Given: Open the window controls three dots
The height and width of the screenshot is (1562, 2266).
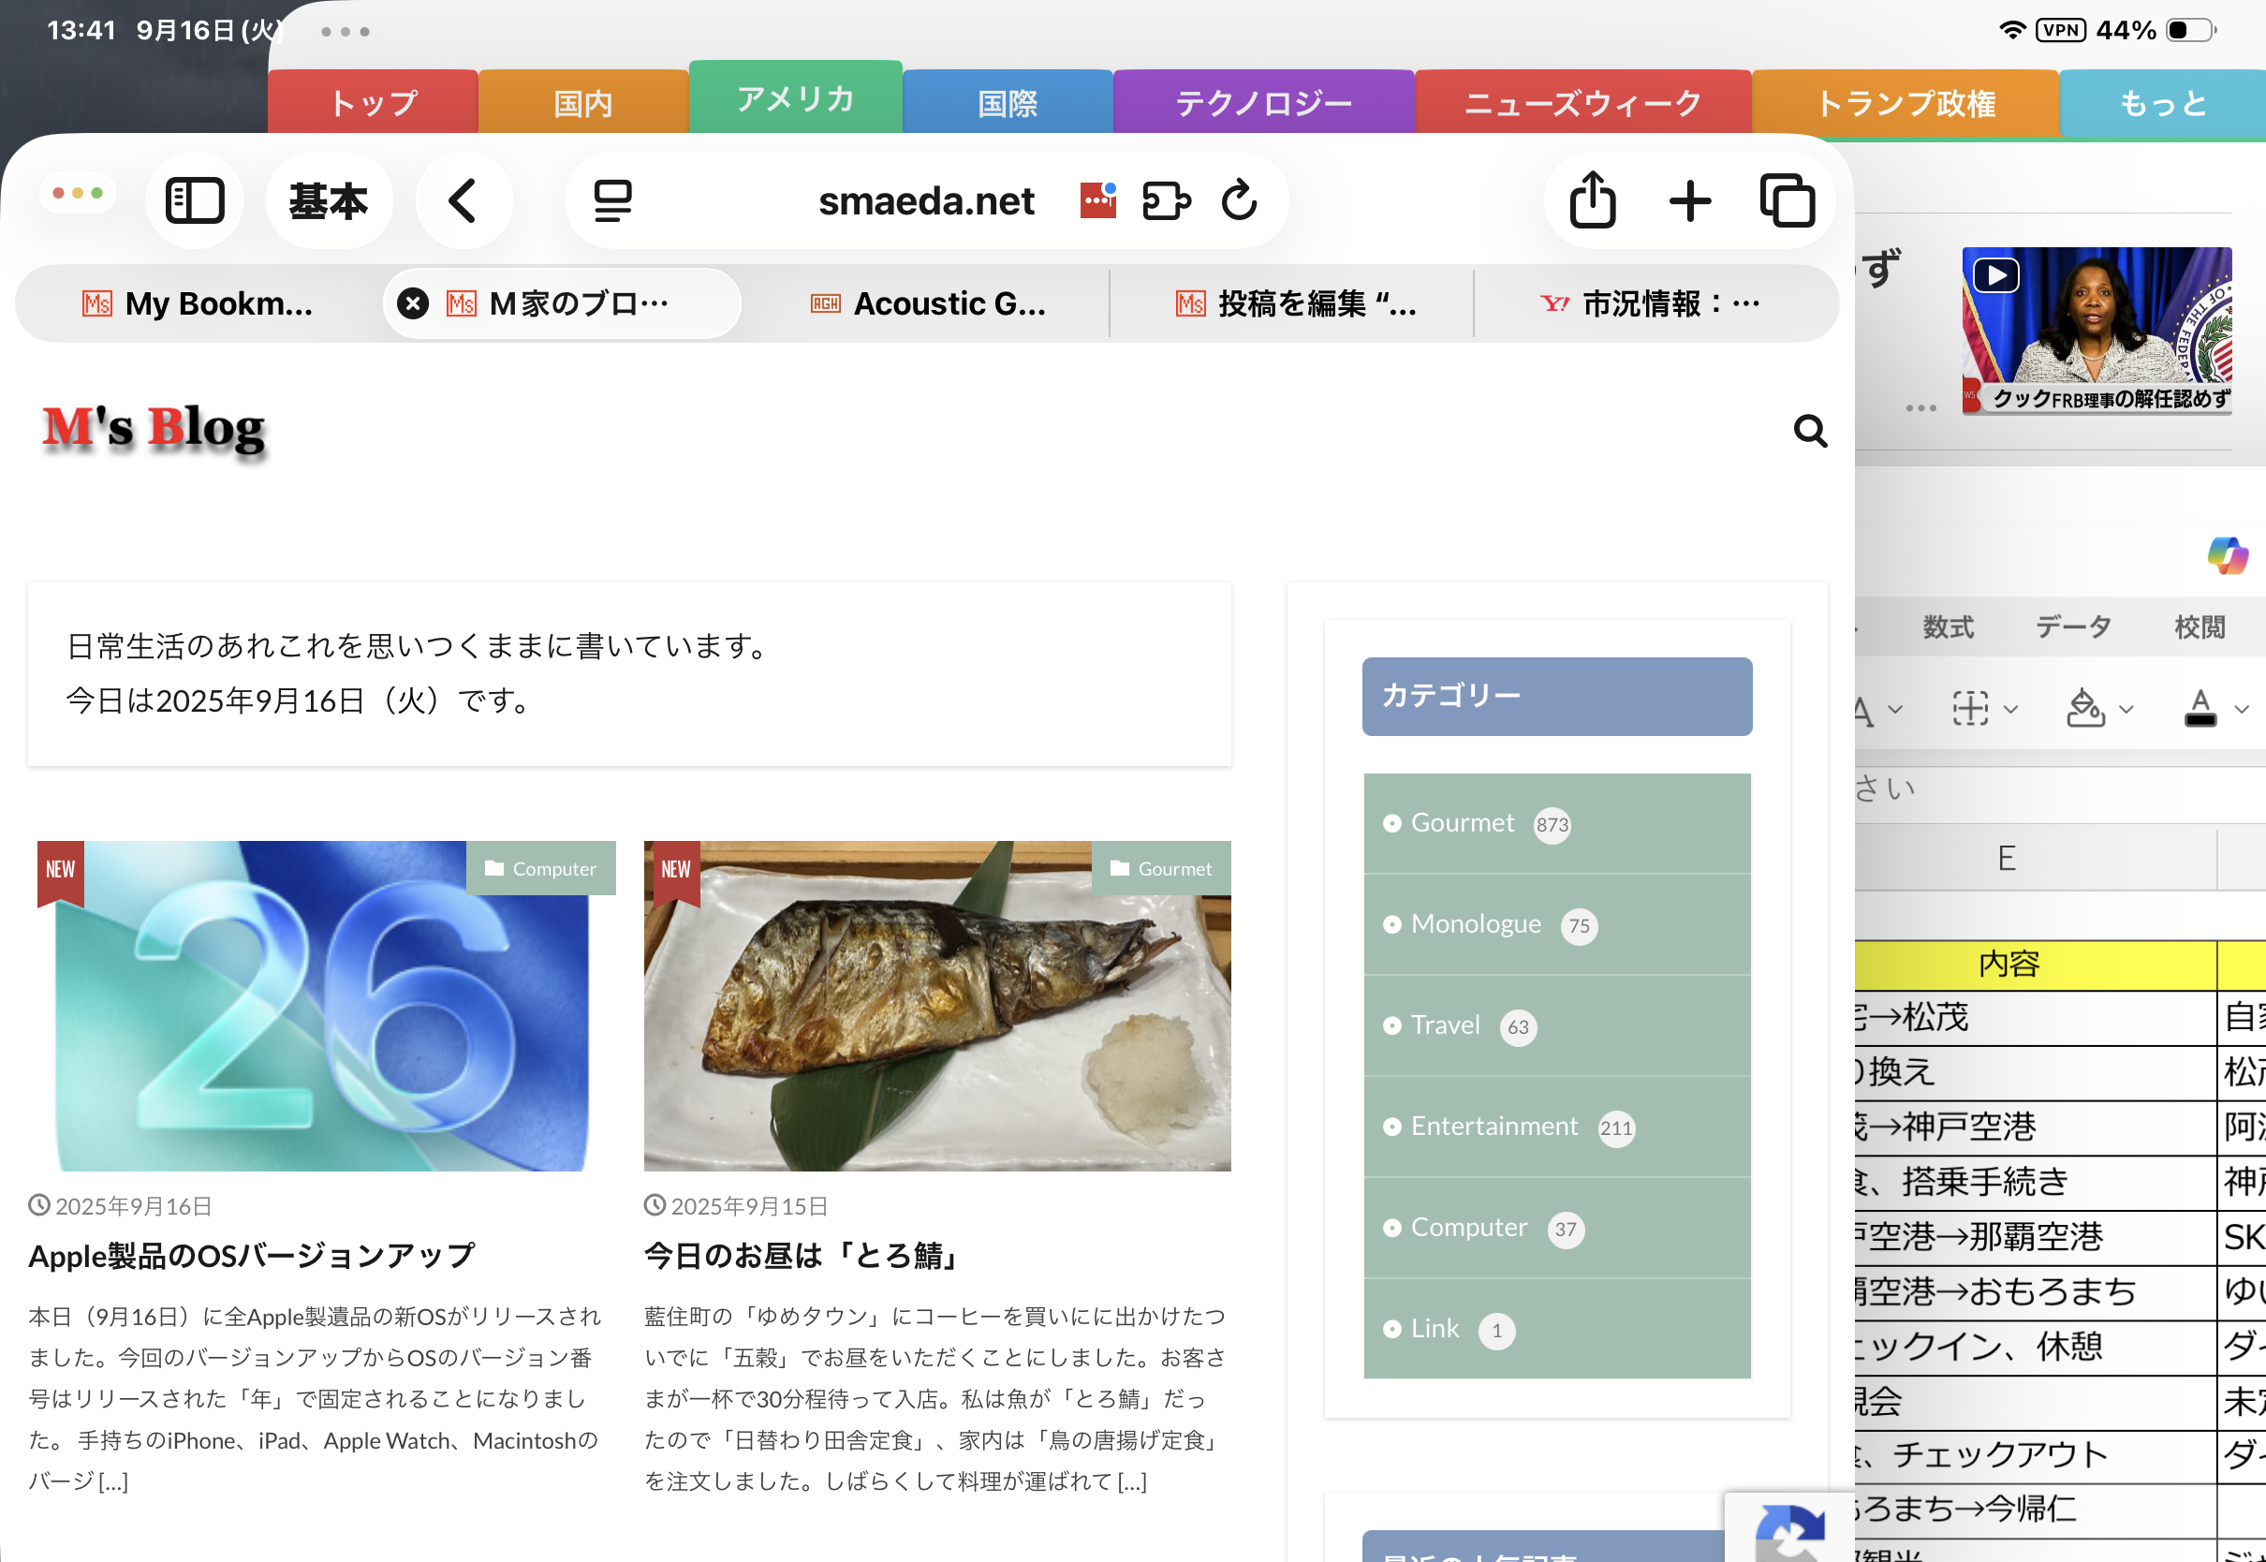Looking at the screenshot, I should (78, 193).
